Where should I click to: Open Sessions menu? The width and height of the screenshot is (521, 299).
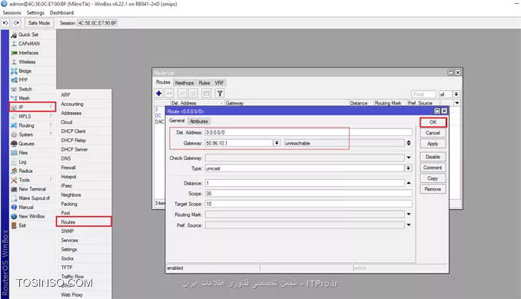pos(12,12)
